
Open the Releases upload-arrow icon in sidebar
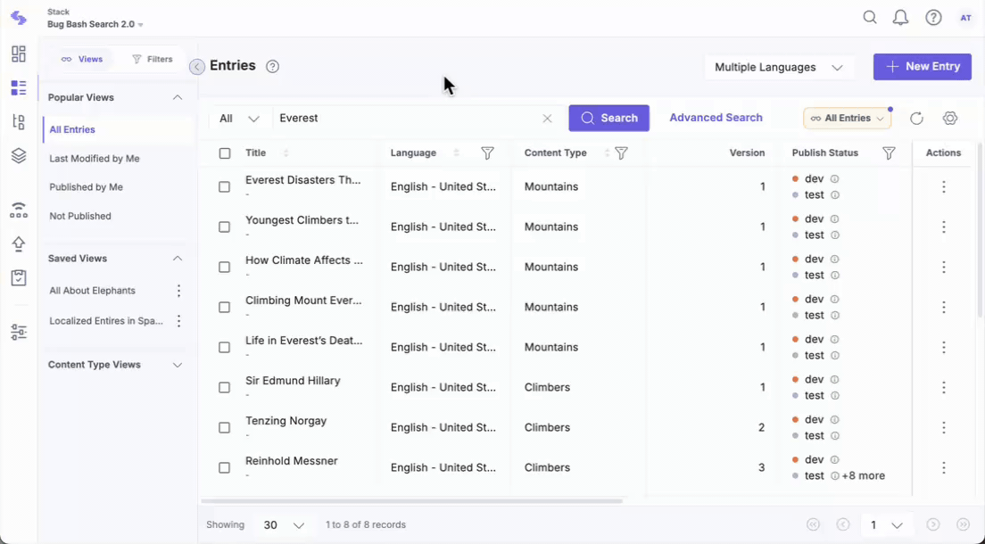(19, 244)
